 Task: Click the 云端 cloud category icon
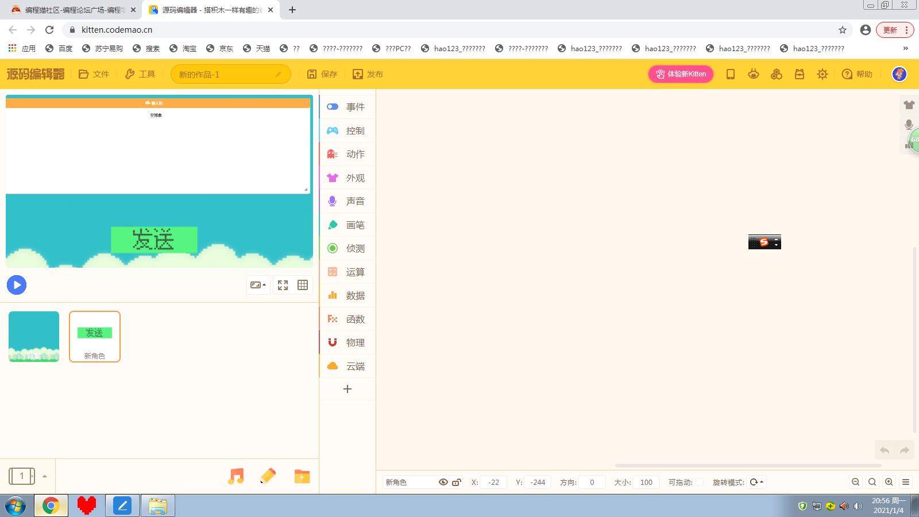[333, 366]
